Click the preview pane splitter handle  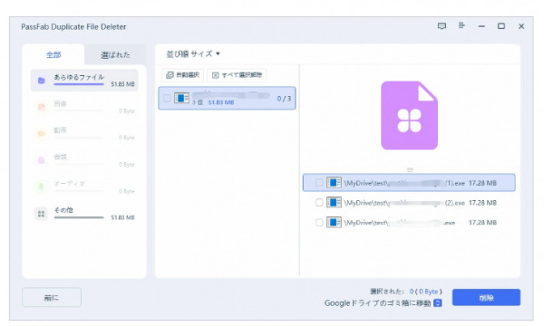(410, 169)
